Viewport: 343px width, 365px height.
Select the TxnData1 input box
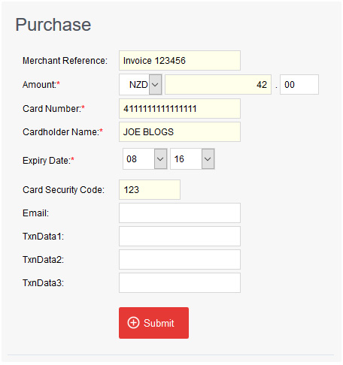pyautogui.click(x=180, y=237)
